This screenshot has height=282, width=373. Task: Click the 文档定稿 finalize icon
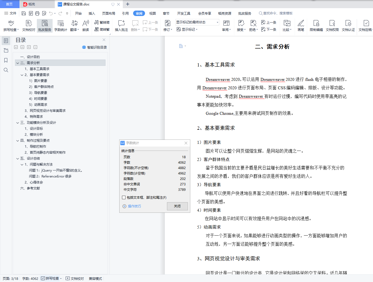[365, 26]
